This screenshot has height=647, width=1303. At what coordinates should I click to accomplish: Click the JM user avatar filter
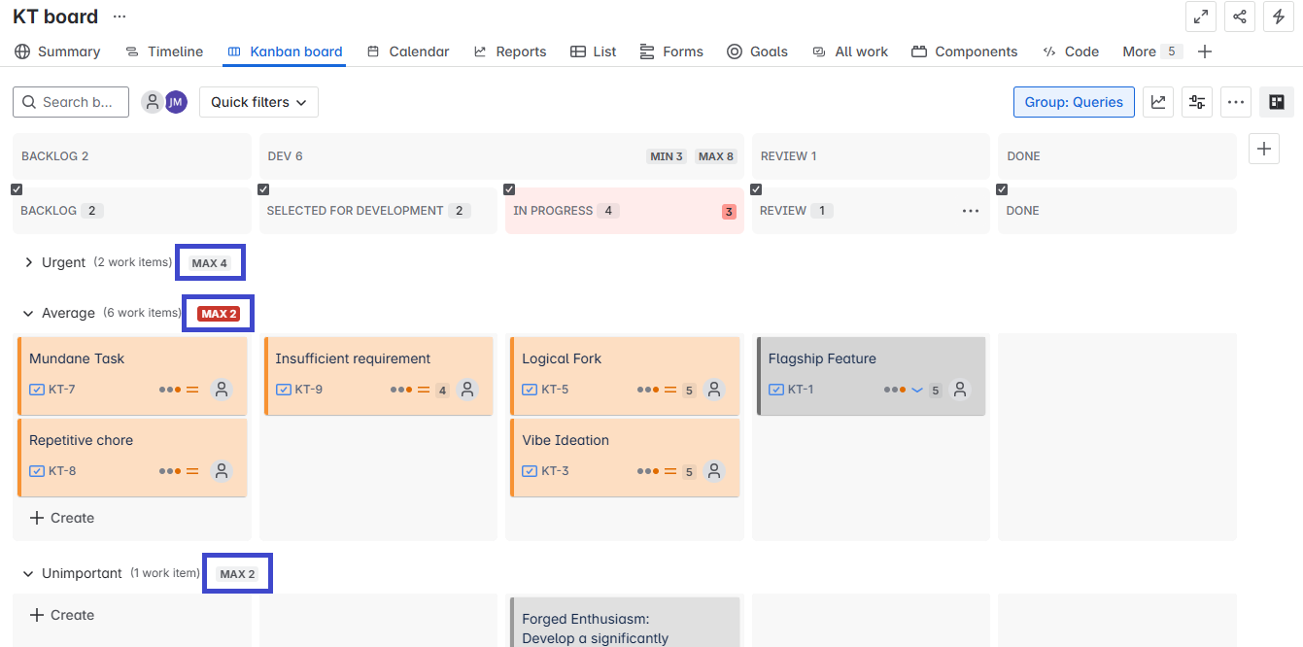click(176, 102)
